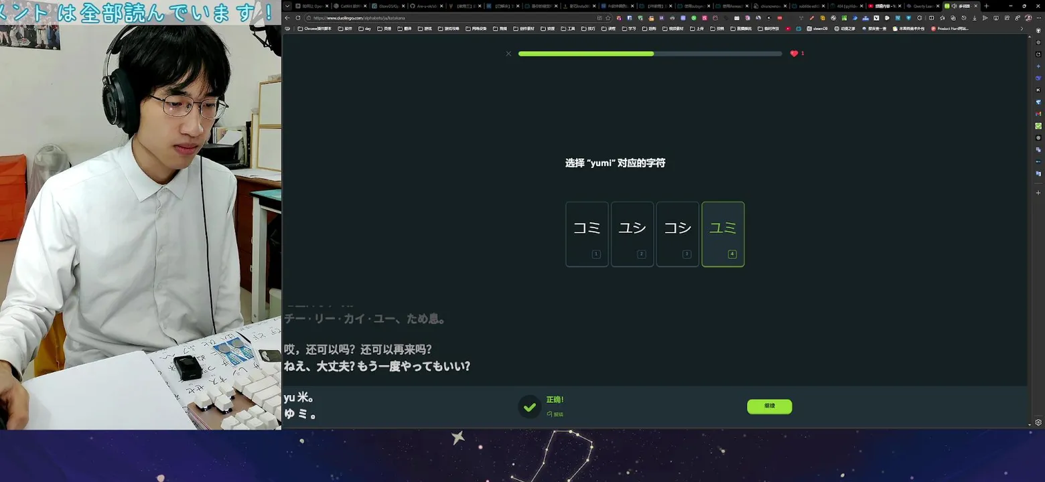Switch to the CatWrt browser tab
Screen dimensions: 1045x482
click(350, 6)
